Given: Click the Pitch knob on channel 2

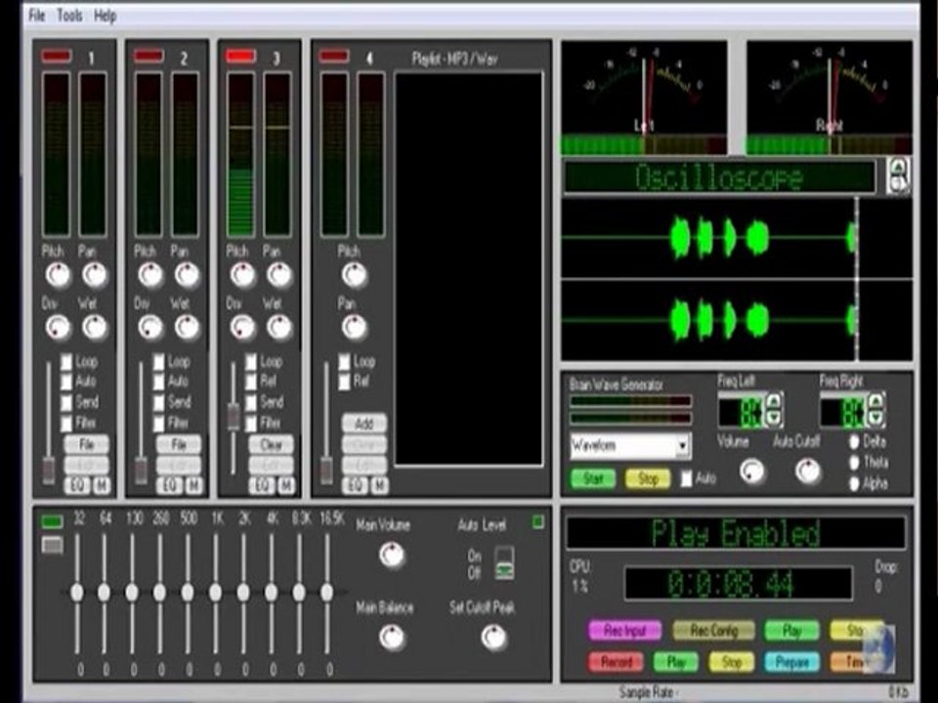Looking at the screenshot, I should pos(150,275).
